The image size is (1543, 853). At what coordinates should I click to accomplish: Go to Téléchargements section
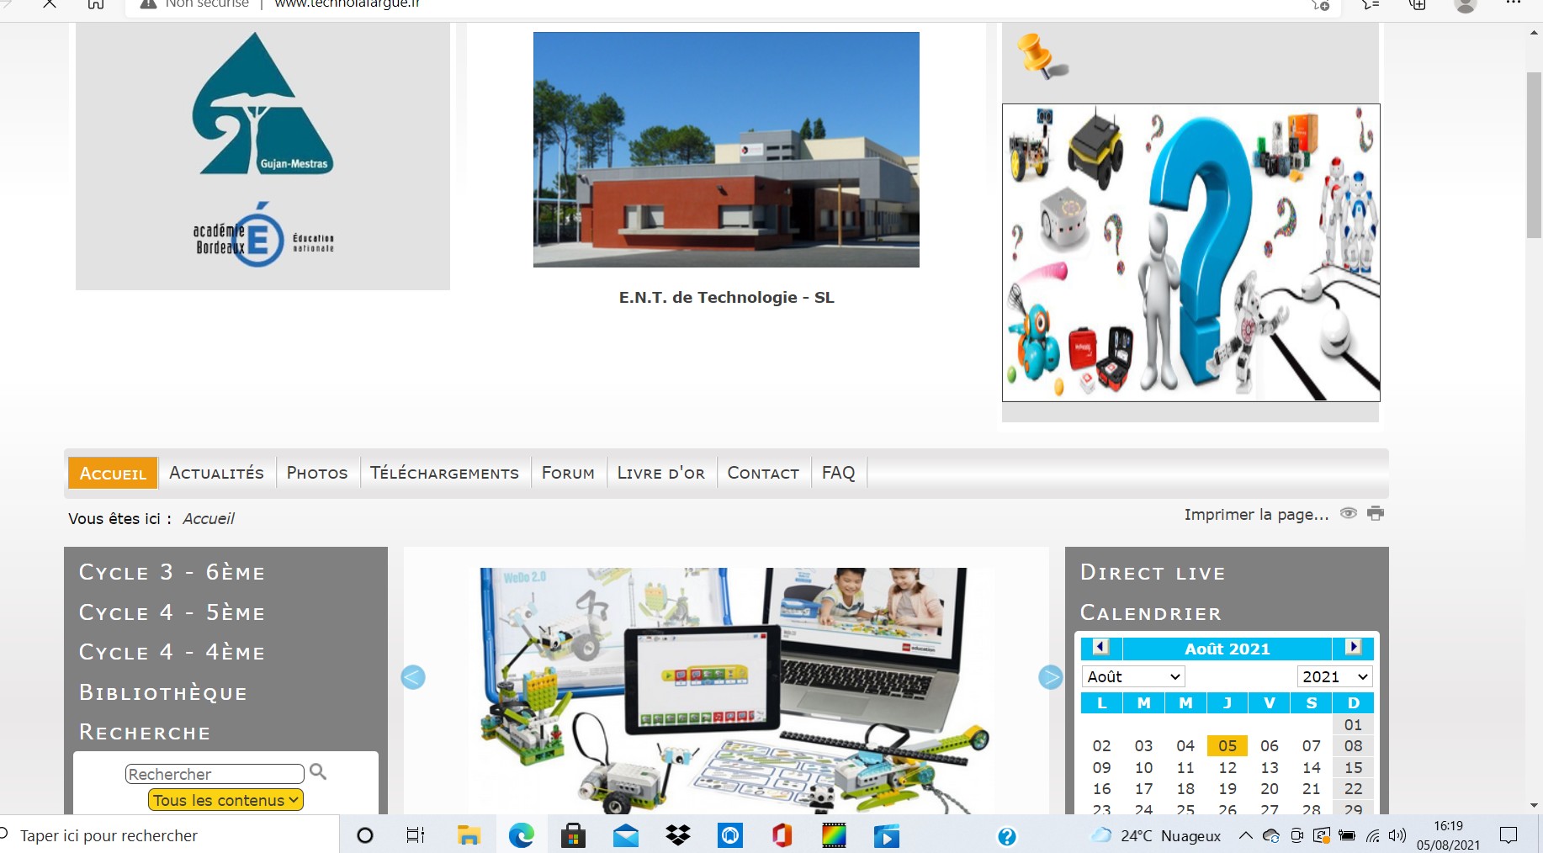coord(444,473)
